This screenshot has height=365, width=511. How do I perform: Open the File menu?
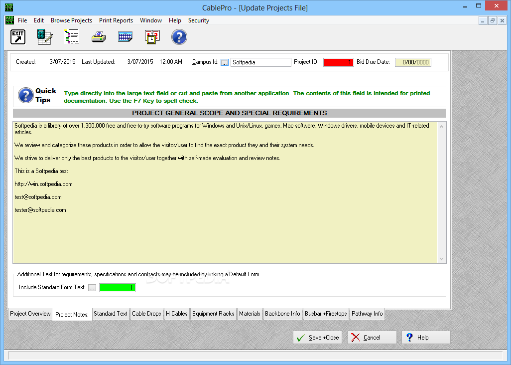click(22, 20)
